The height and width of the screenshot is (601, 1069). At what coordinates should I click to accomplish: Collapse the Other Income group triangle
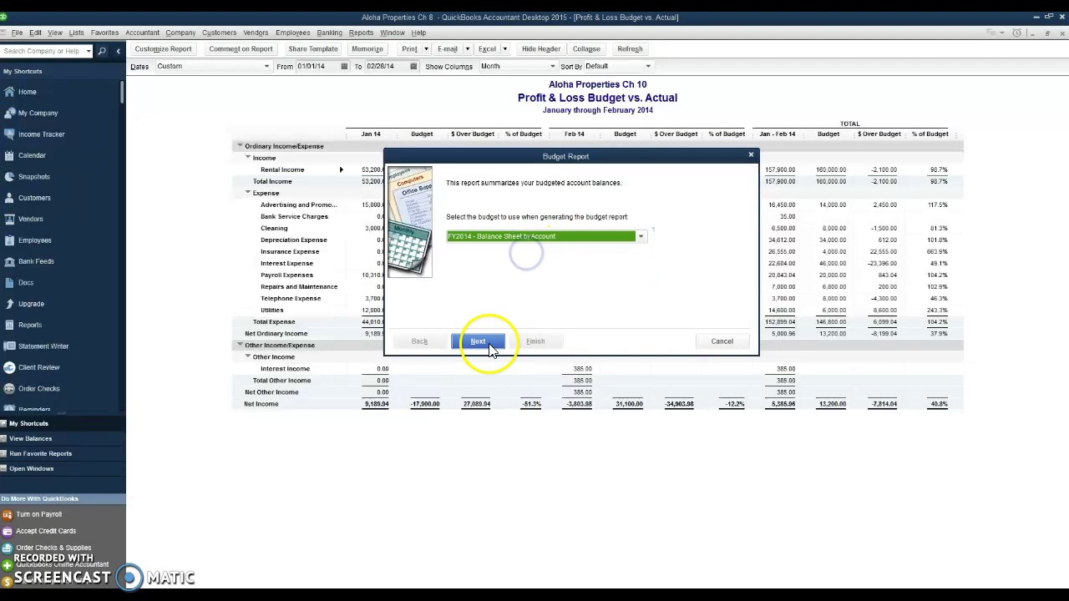point(248,356)
